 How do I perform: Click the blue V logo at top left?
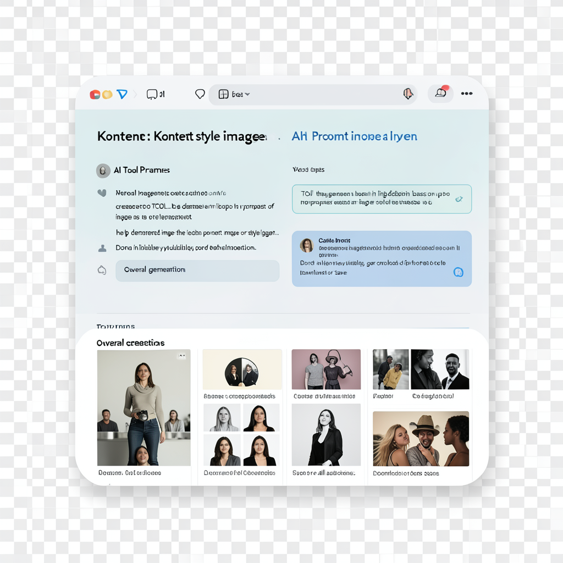click(x=122, y=93)
